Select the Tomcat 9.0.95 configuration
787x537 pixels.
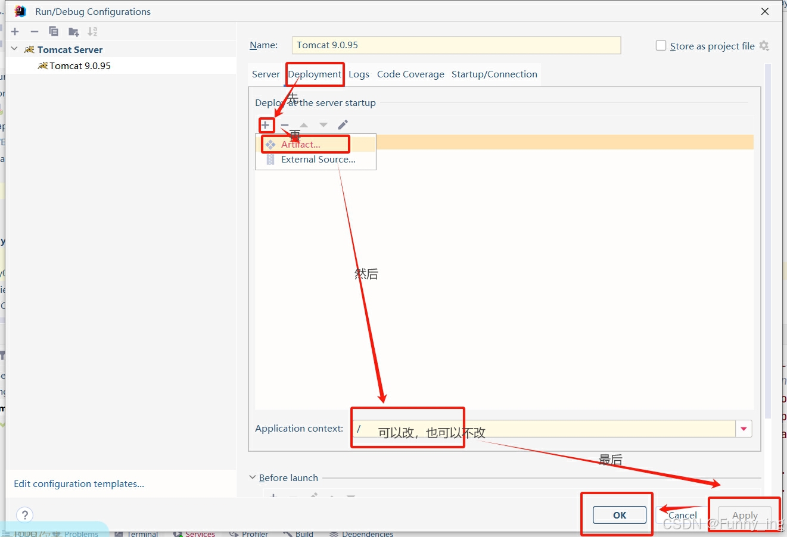click(x=122, y=65)
